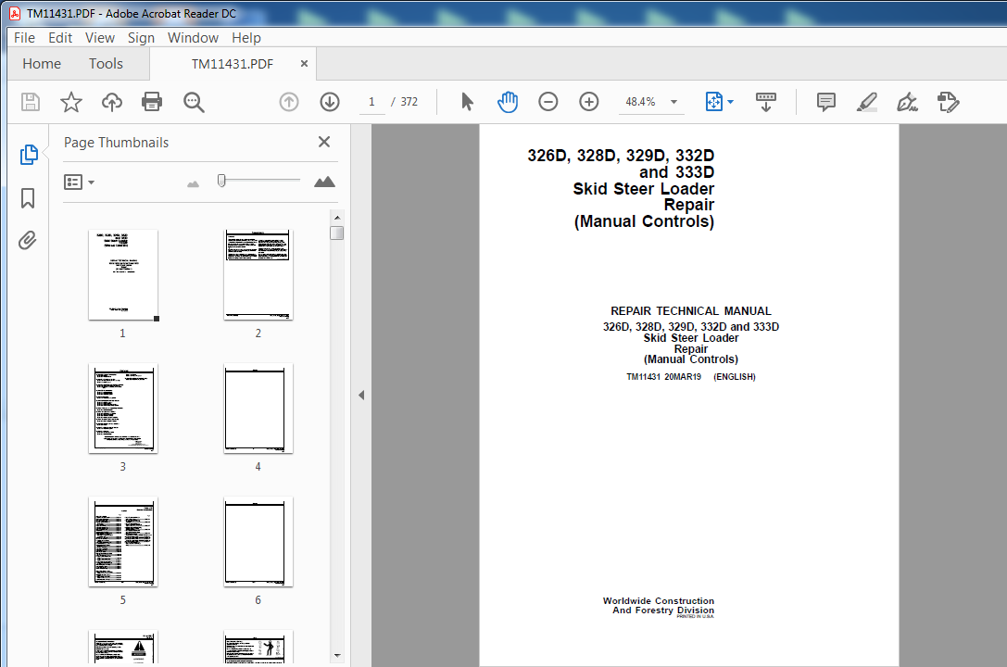The height and width of the screenshot is (667, 1007).
Task: Switch to the Tools tab
Action: click(106, 64)
